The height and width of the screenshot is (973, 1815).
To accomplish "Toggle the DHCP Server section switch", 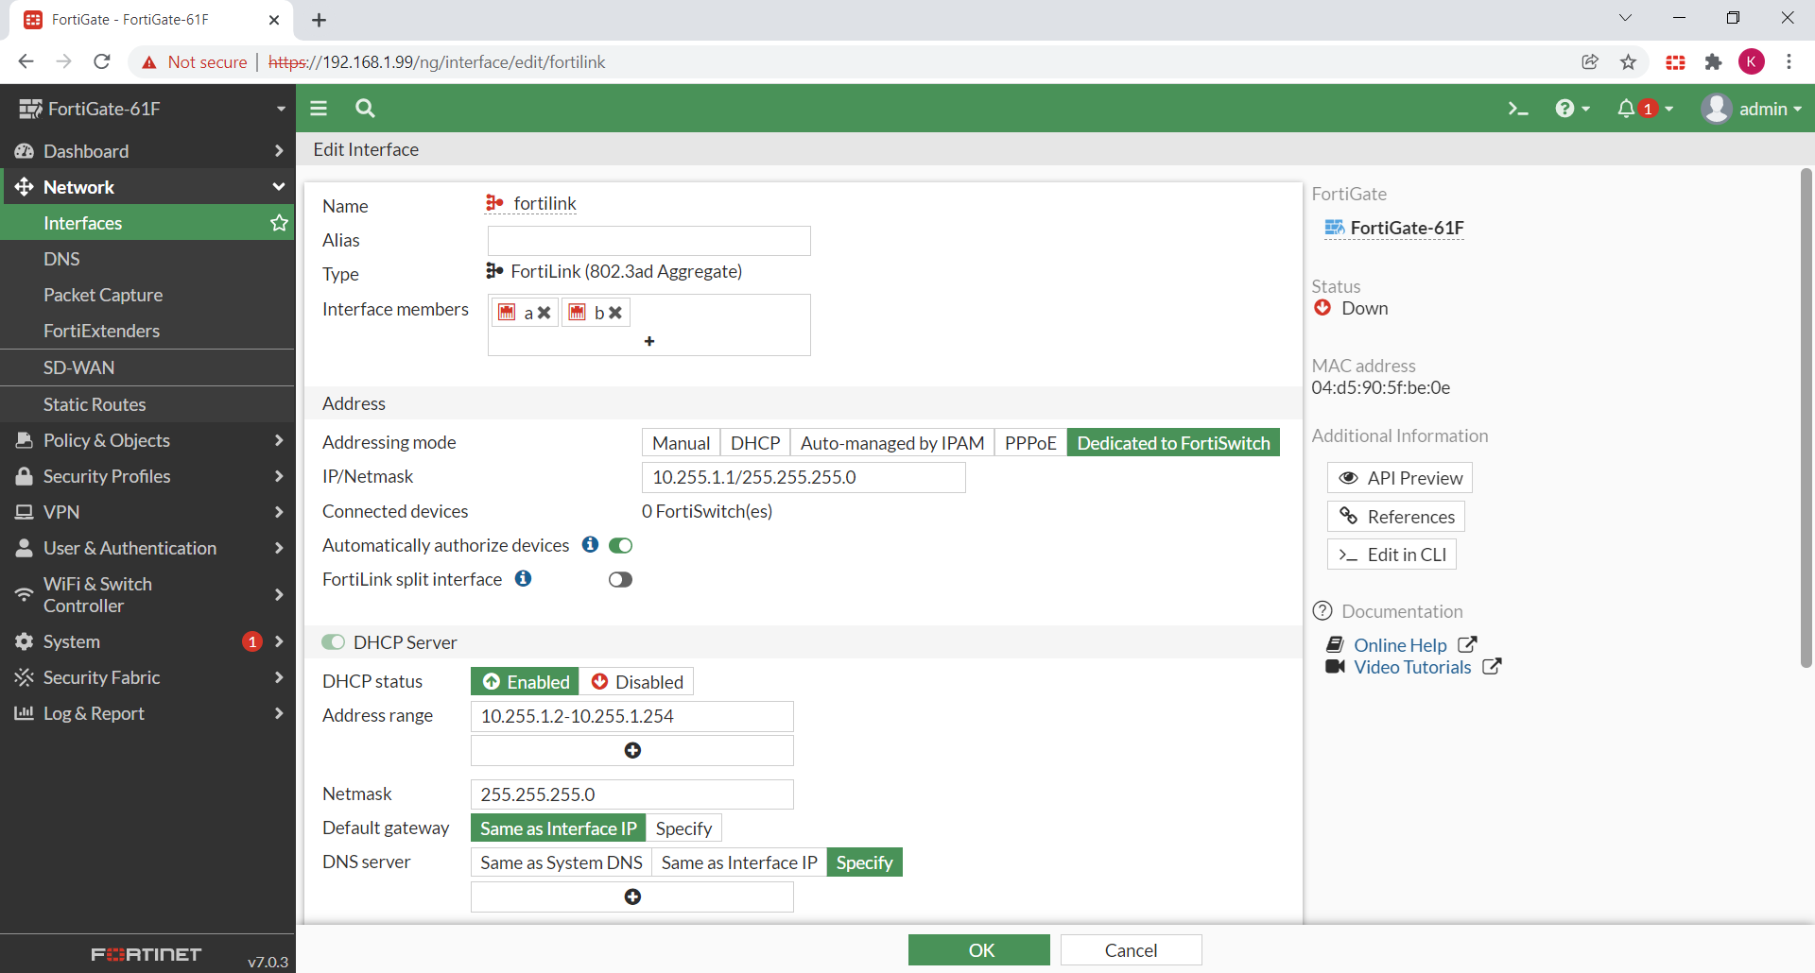I will pyautogui.click(x=334, y=641).
